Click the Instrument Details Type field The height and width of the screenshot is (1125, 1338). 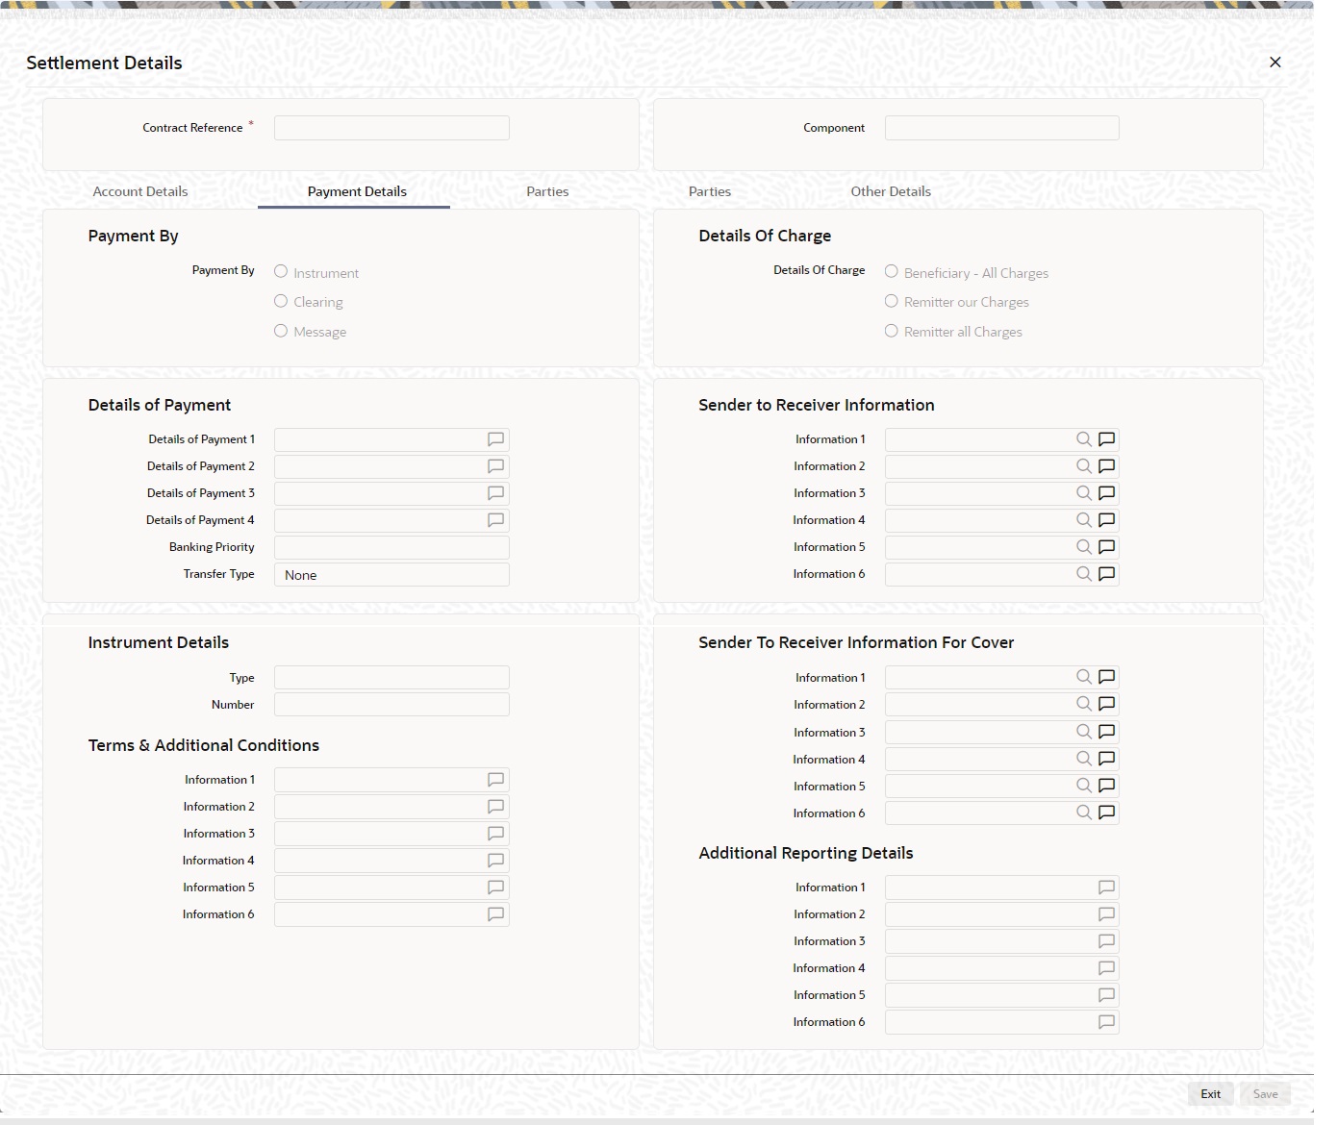391,678
